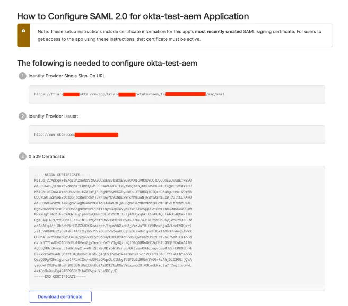
Task: Click the first red redaction in SSO URL
Action: 71,94
